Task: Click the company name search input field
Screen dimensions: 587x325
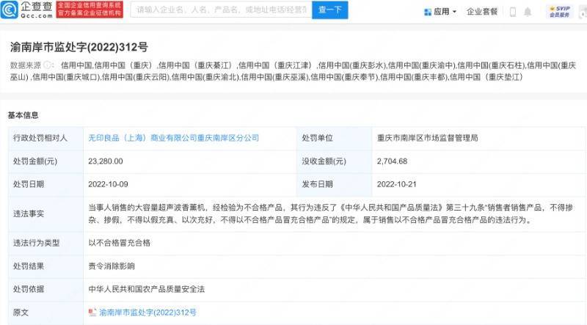Action: [222, 10]
